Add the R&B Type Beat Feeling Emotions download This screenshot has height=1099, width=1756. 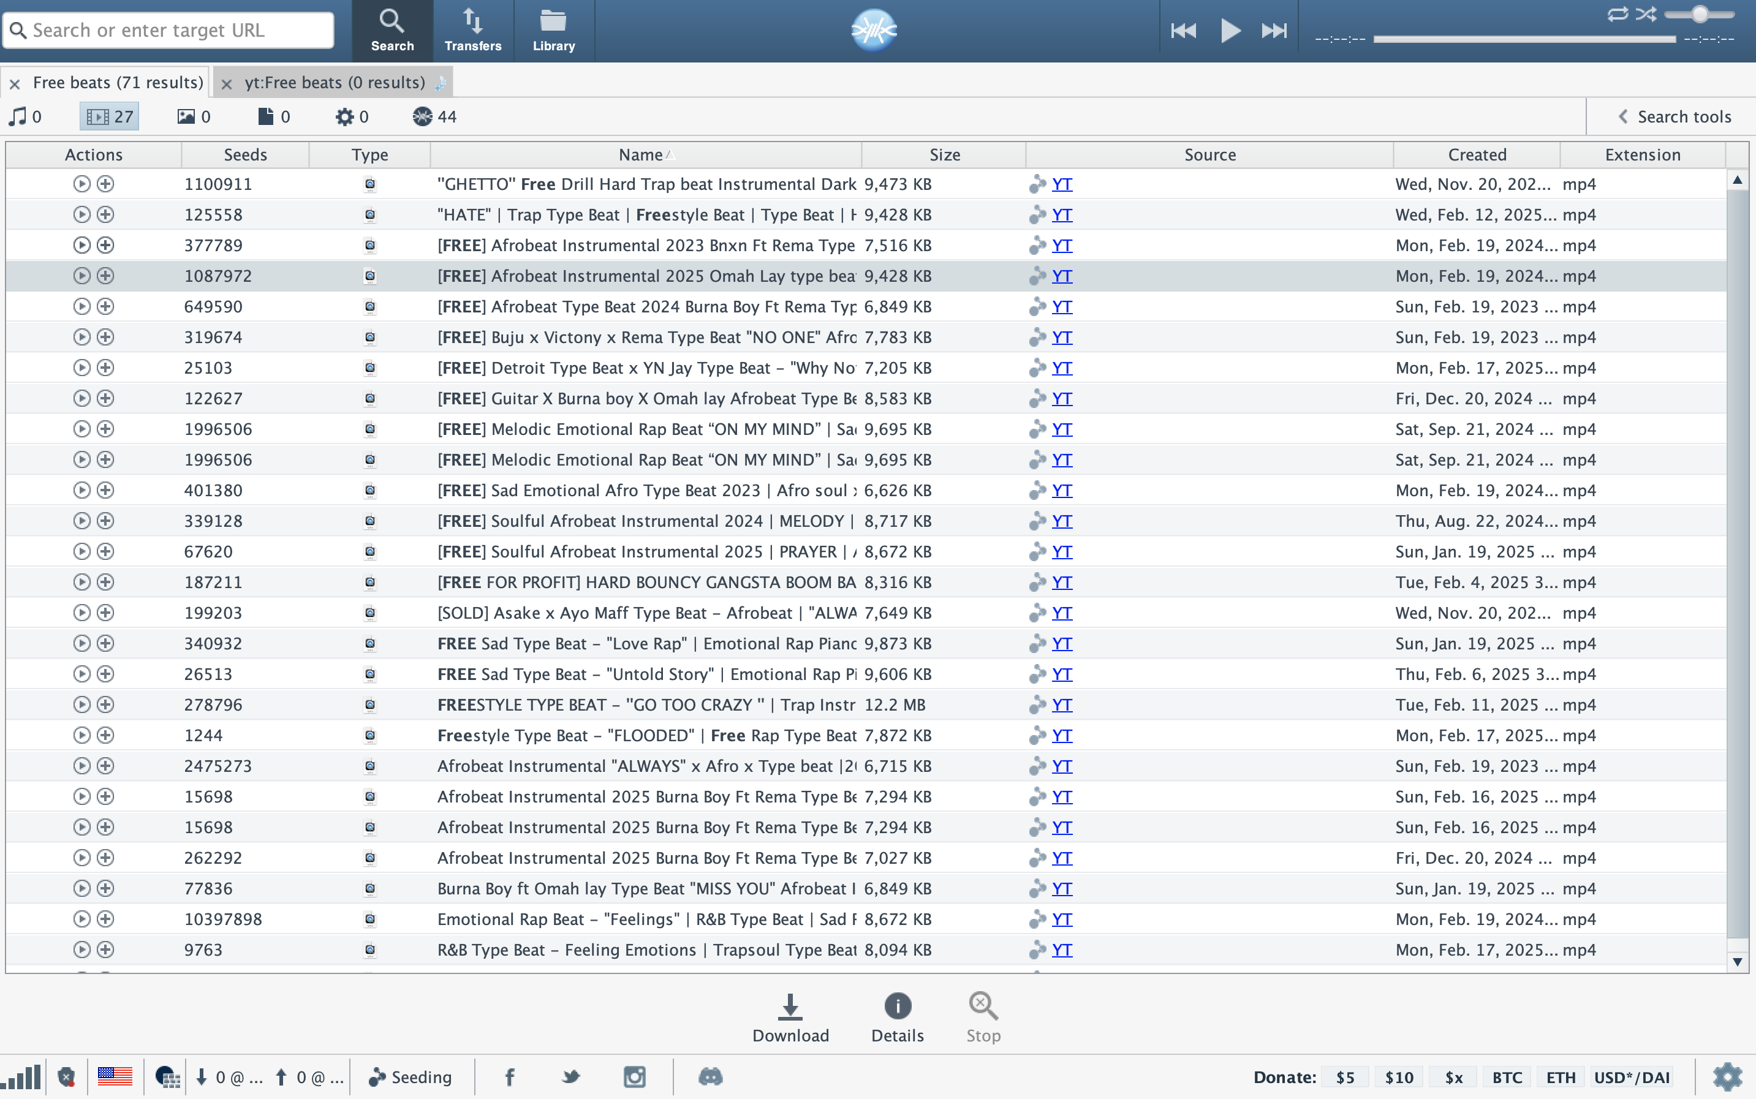105,950
